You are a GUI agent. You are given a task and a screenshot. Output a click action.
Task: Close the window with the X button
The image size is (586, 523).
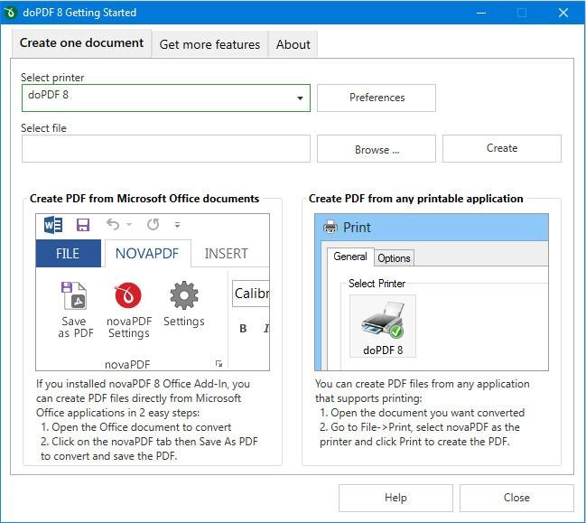tap(563, 13)
